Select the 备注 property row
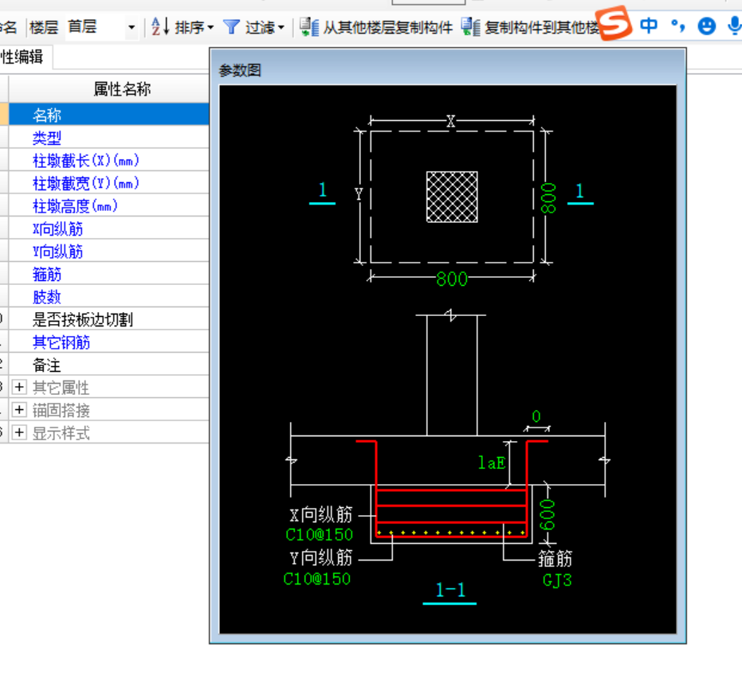The width and height of the screenshot is (742, 687). click(109, 365)
